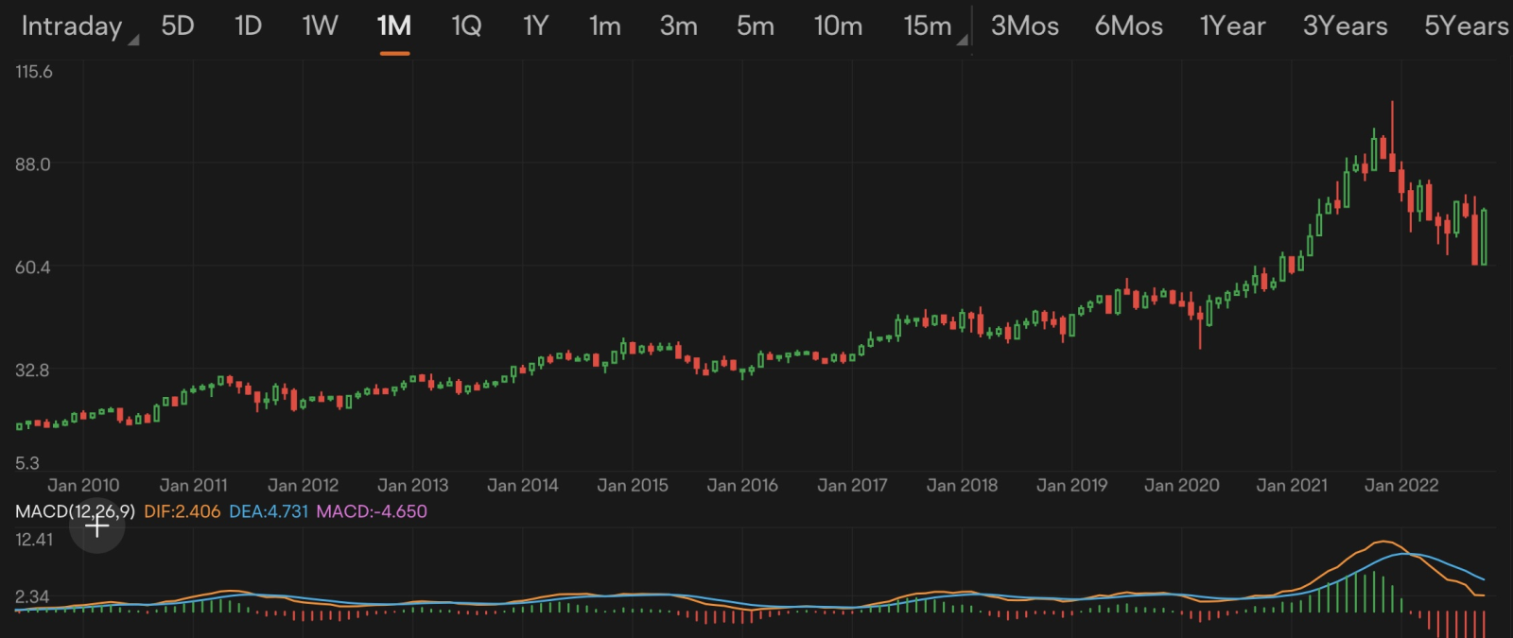Viewport: 1513px width, 638px height.
Task: Switch to the 5D timeframe tab
Action: (178, 26)
